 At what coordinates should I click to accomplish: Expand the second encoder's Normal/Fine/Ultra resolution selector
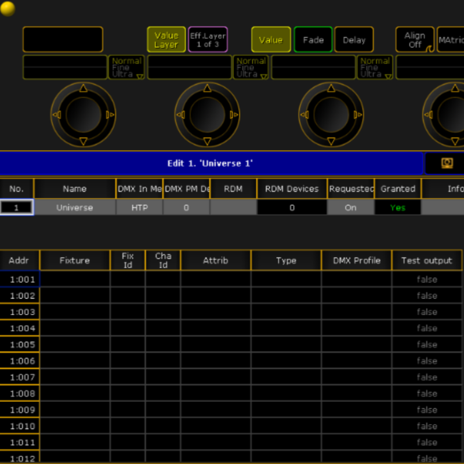[x=251, y=68]
